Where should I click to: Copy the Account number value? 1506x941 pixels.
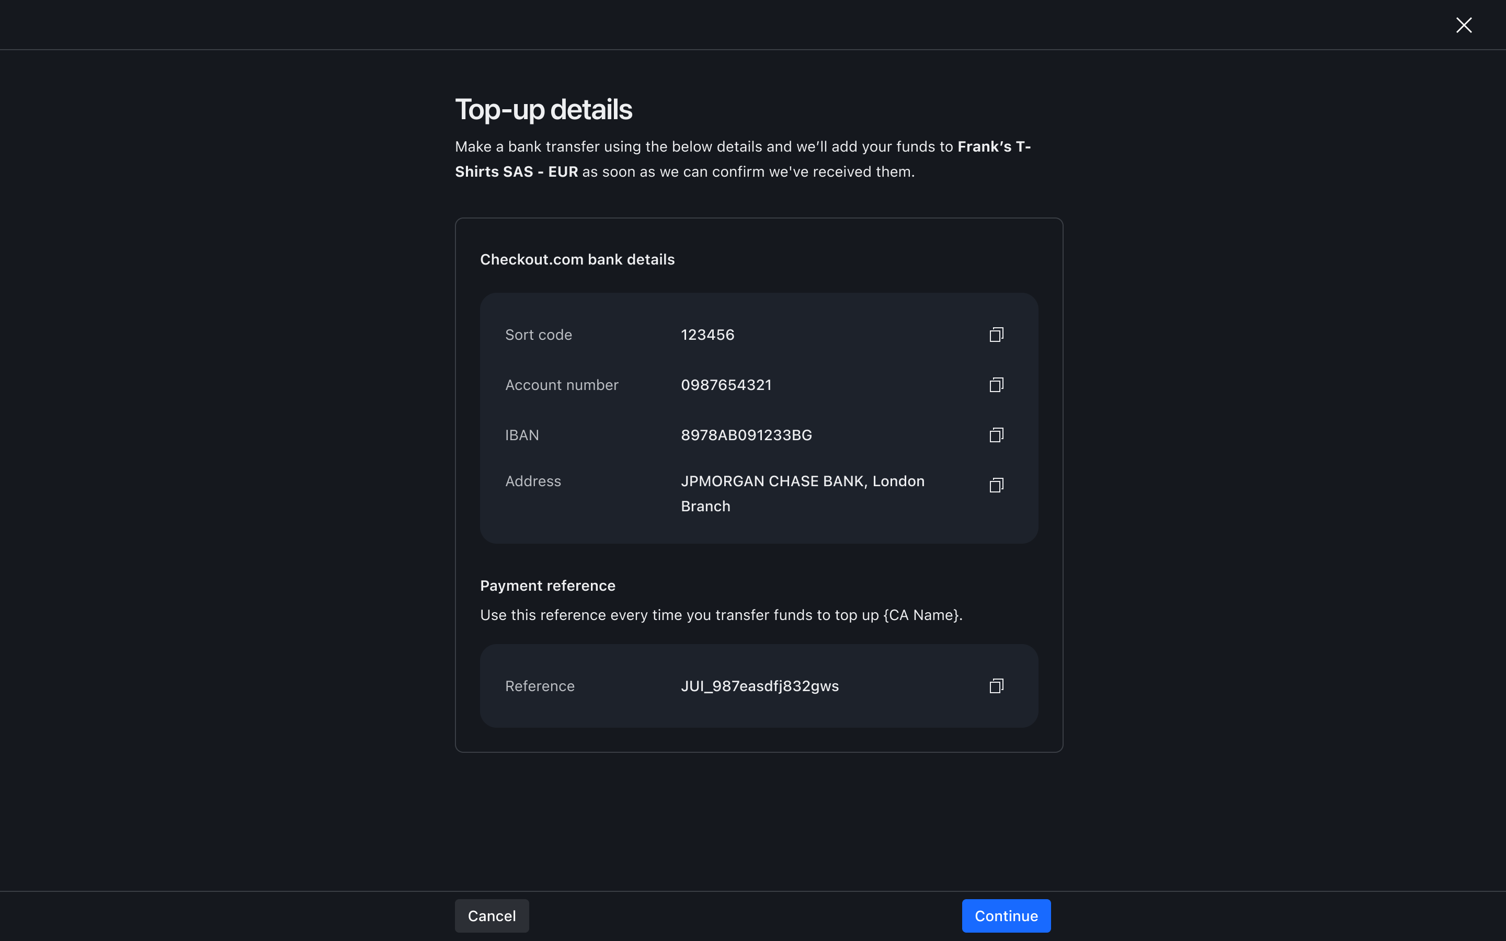[x=996, y=385]
